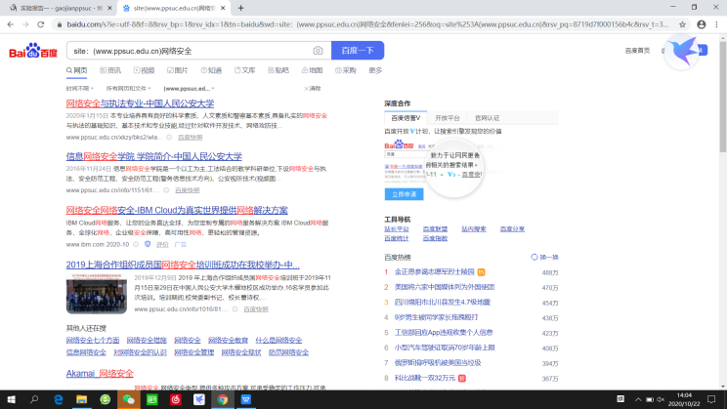Expand the 更多 search categories

[x=375, y=70]
